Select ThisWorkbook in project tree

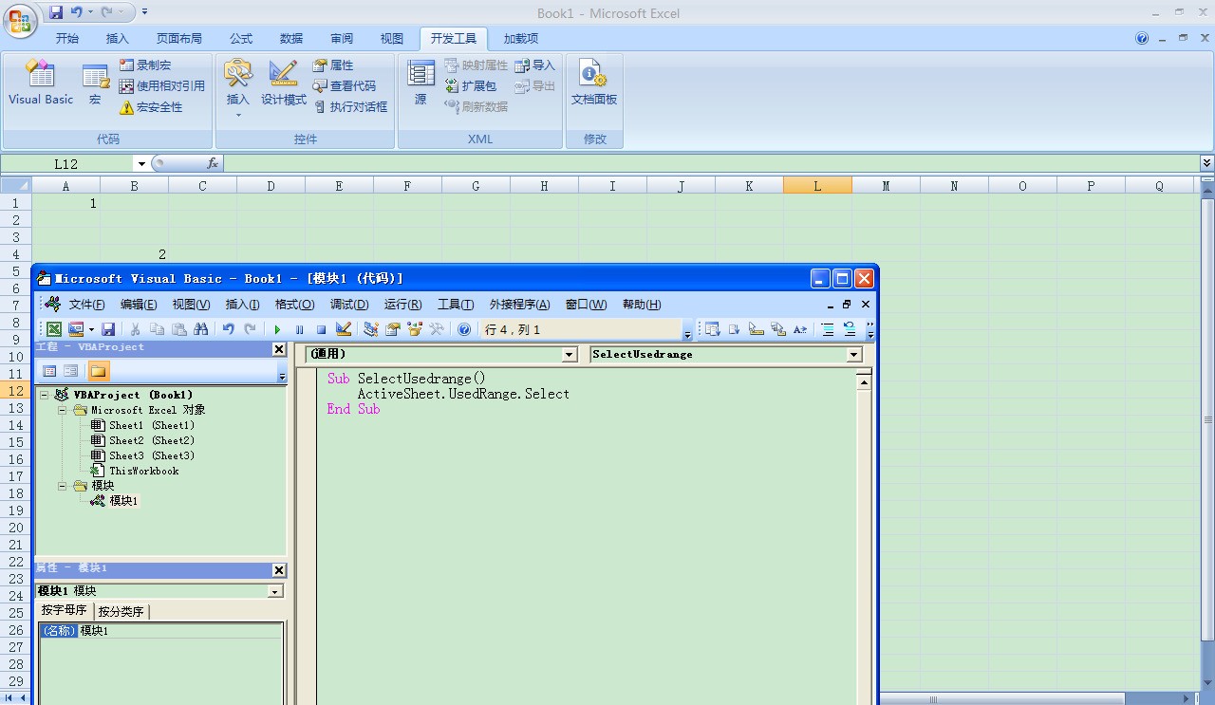pos(135,471)
